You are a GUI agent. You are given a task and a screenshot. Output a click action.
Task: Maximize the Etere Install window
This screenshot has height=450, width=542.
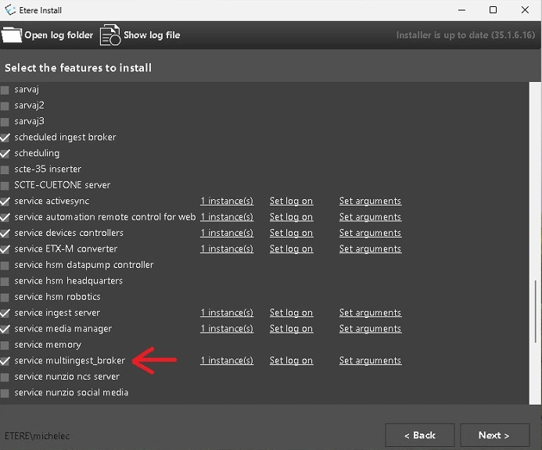pos(493,10)
